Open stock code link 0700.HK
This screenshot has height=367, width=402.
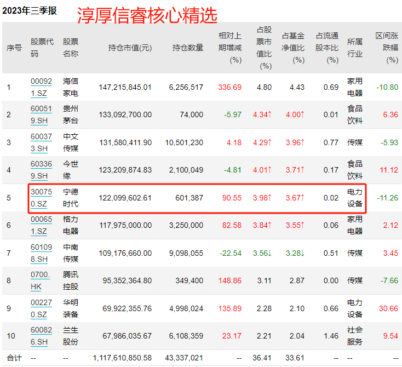tap(40, 280)
